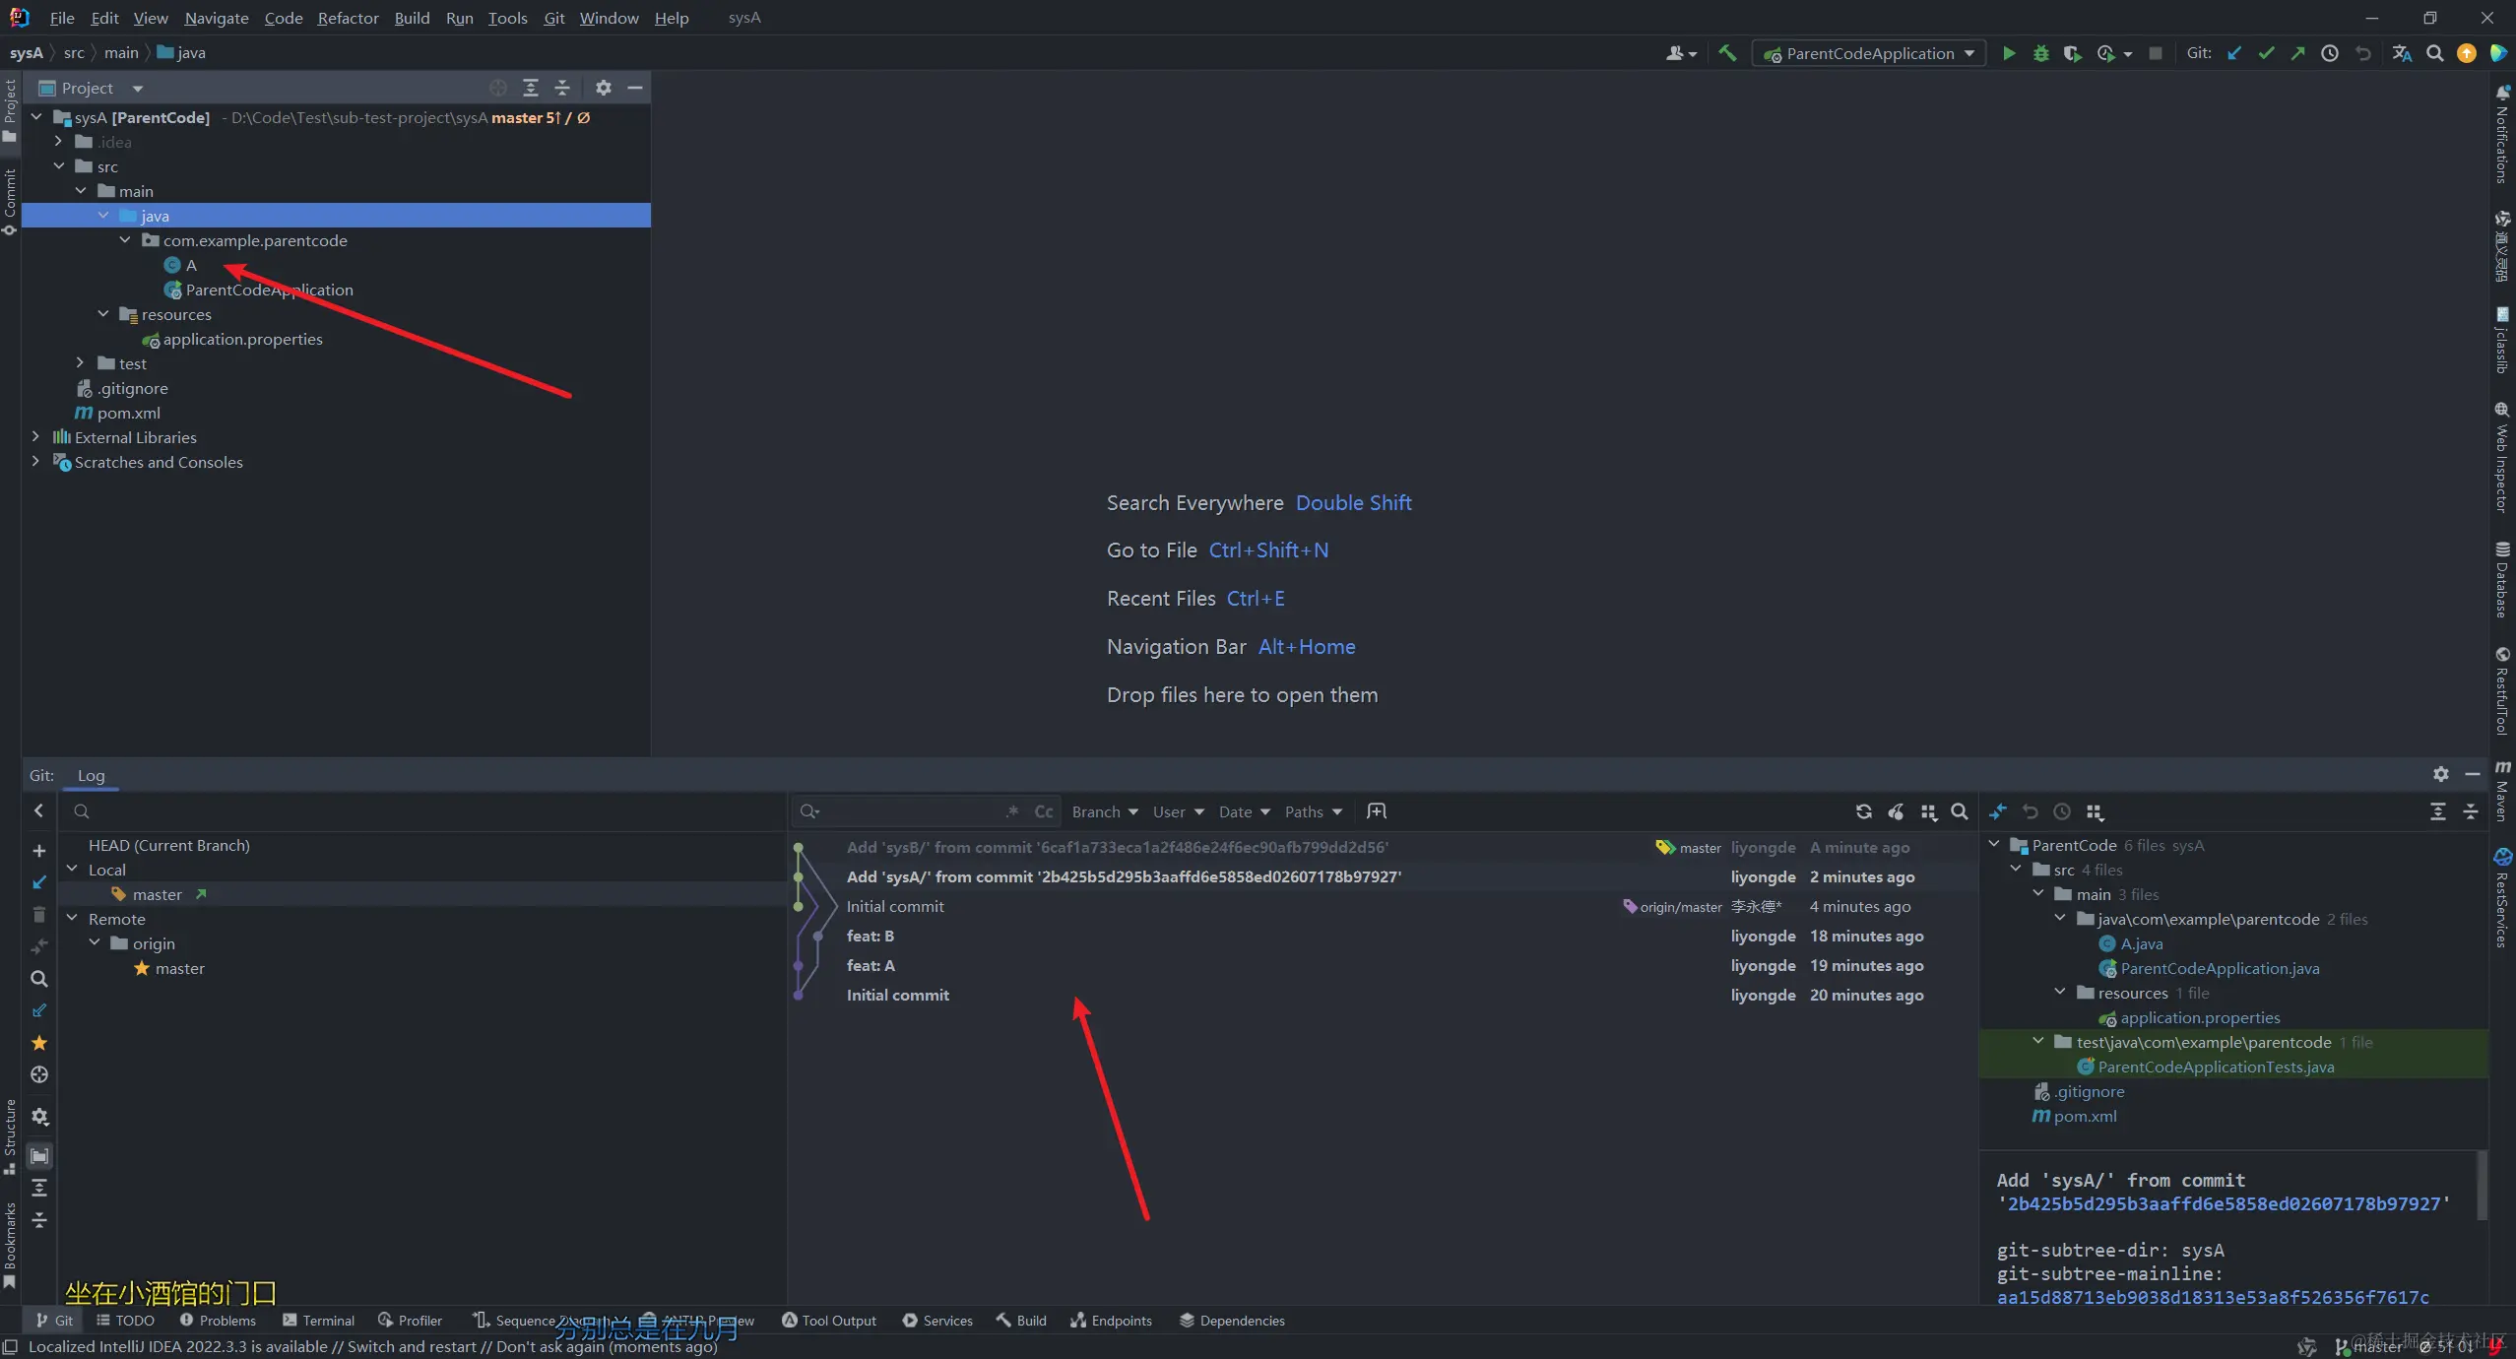Toggle Regex option in log search

tap(1012, 811)
